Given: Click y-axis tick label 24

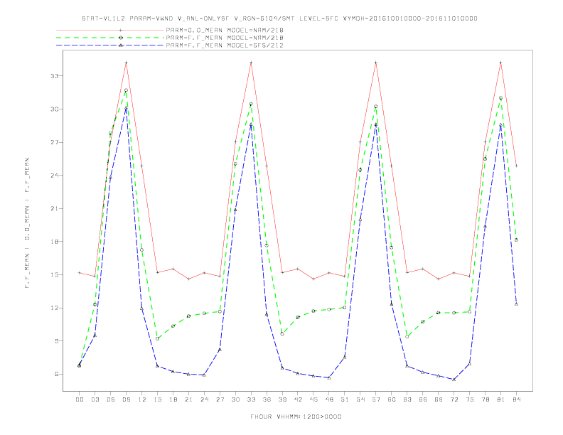Looking at the screenshot, I should (x=54, y=176).
